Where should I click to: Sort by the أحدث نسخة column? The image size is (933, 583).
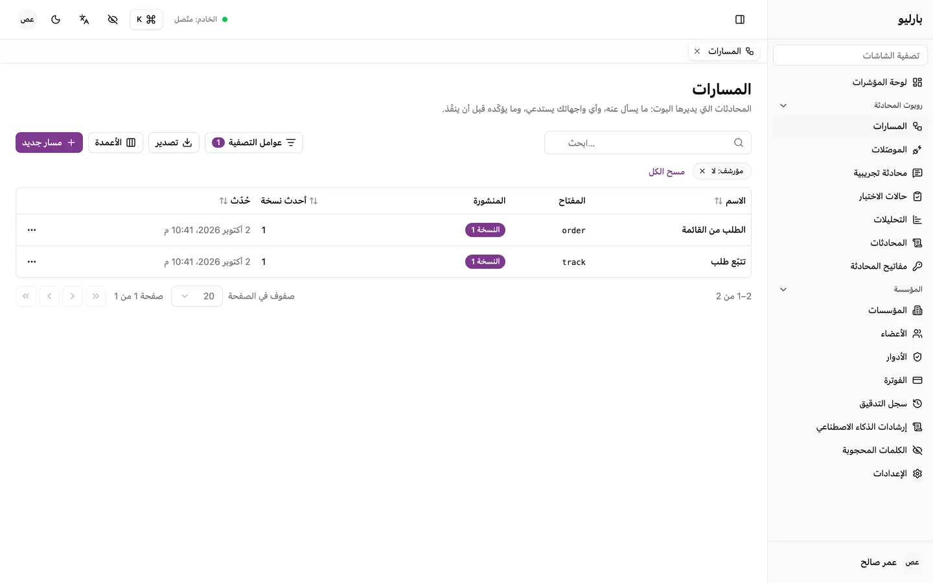[x=289, y=201]
